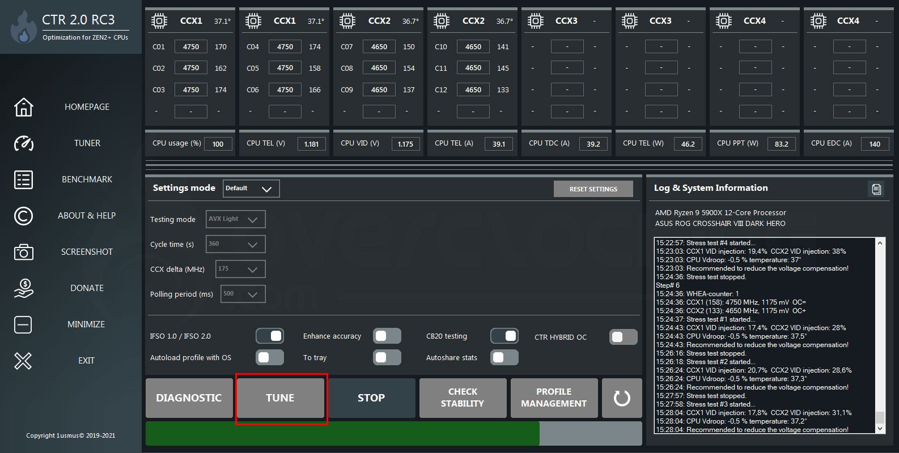Click the DIAGNOSTIC button
This screenshot has height=453, width=899.
tap(189, 398)
